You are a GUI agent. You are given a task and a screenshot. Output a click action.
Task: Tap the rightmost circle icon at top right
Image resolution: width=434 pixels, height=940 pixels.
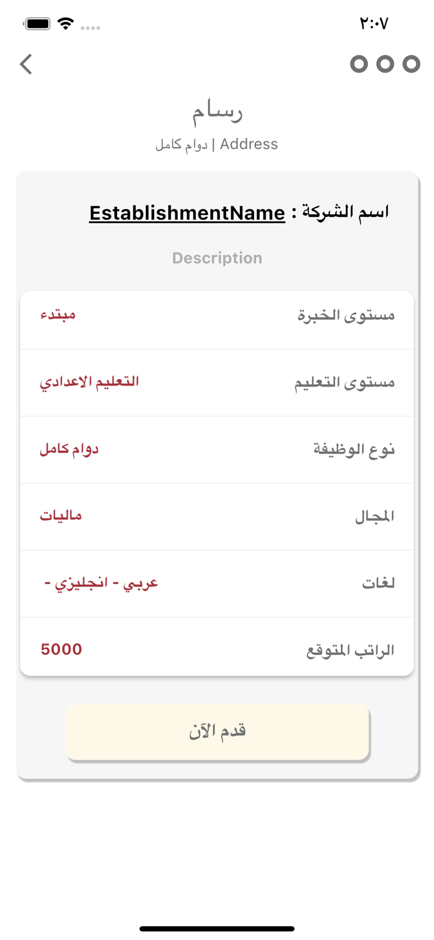tap(410, 64)
